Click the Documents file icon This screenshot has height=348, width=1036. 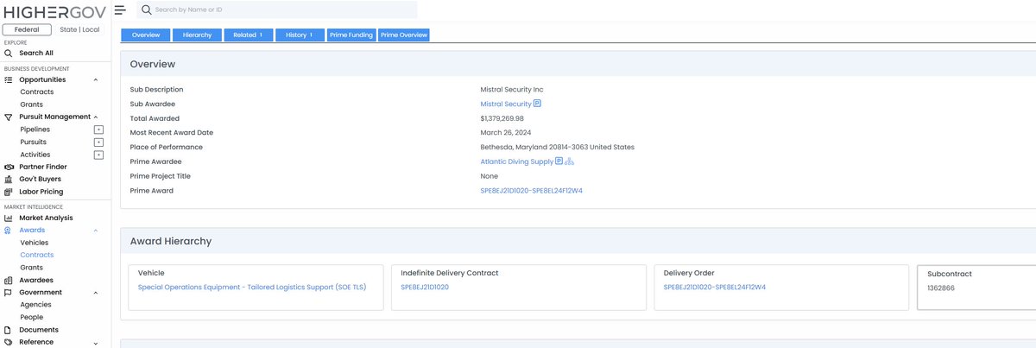tap(9, 330)
